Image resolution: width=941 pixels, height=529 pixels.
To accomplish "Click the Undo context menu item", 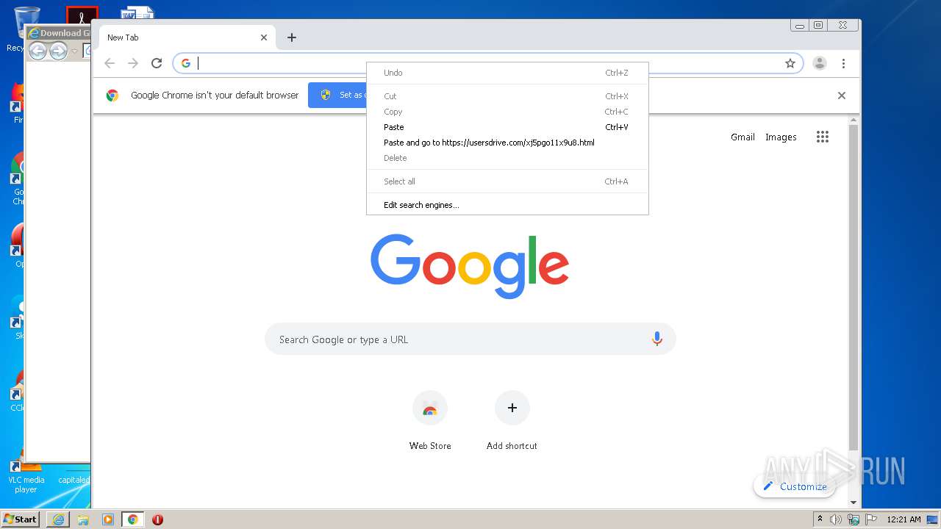I will (x=507, y=73).
